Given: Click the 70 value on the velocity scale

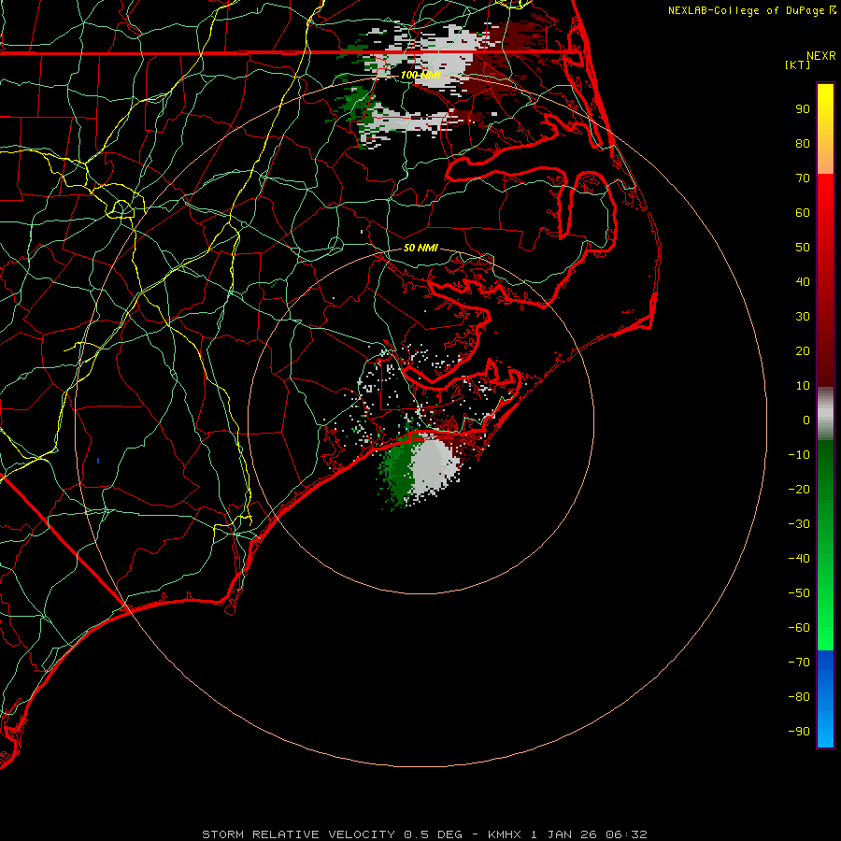Looking at the screenshot, I should tap(803, 178).
